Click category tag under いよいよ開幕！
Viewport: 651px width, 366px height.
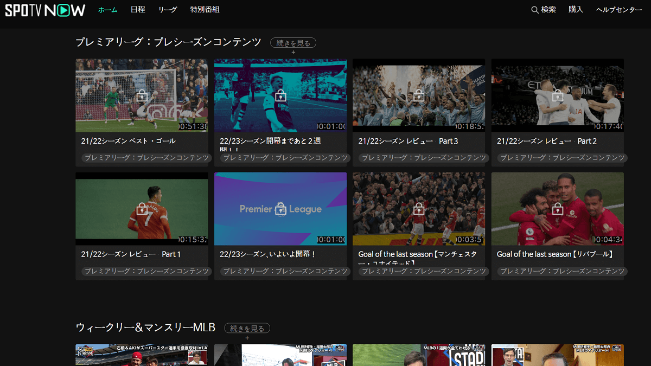(x=284, y=271)
